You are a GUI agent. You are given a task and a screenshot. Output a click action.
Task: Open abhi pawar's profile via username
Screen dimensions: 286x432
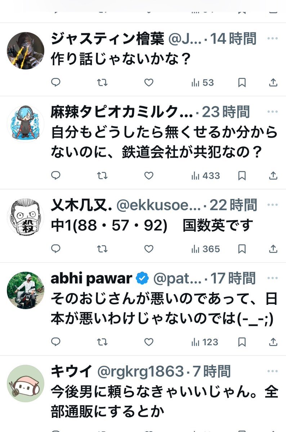(92, 279)
